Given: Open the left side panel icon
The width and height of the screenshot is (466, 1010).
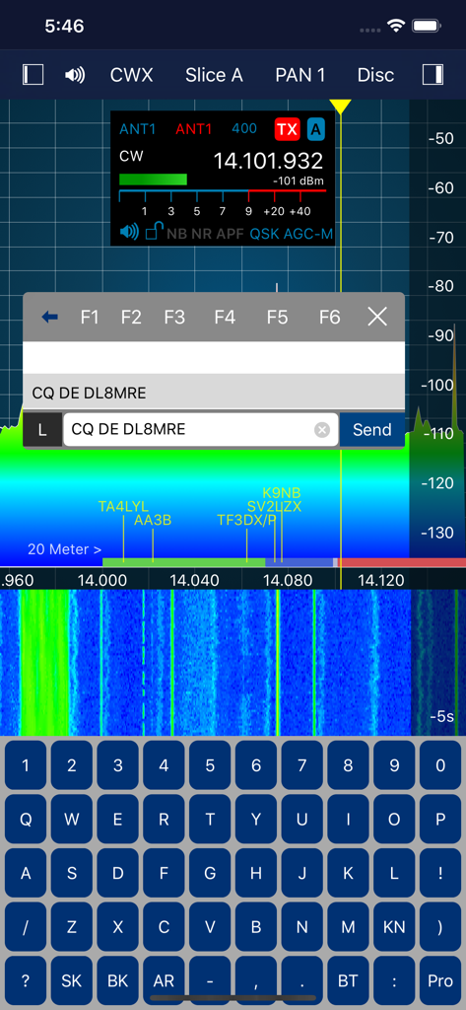Looking at the screenshot, I should tap(33, 75).
